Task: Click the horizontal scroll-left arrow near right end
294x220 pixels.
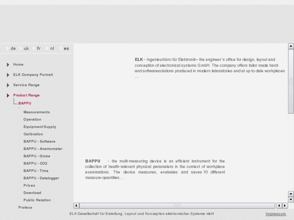Action: click(279, 205)
